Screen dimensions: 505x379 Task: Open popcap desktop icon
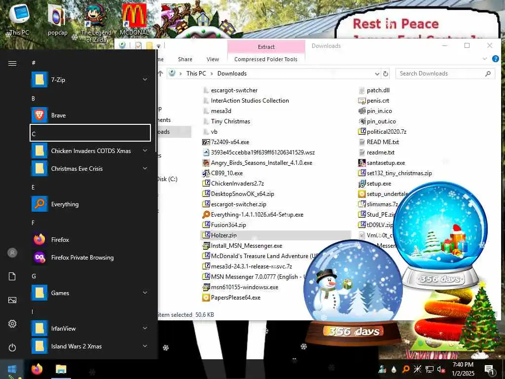(58, 19)
